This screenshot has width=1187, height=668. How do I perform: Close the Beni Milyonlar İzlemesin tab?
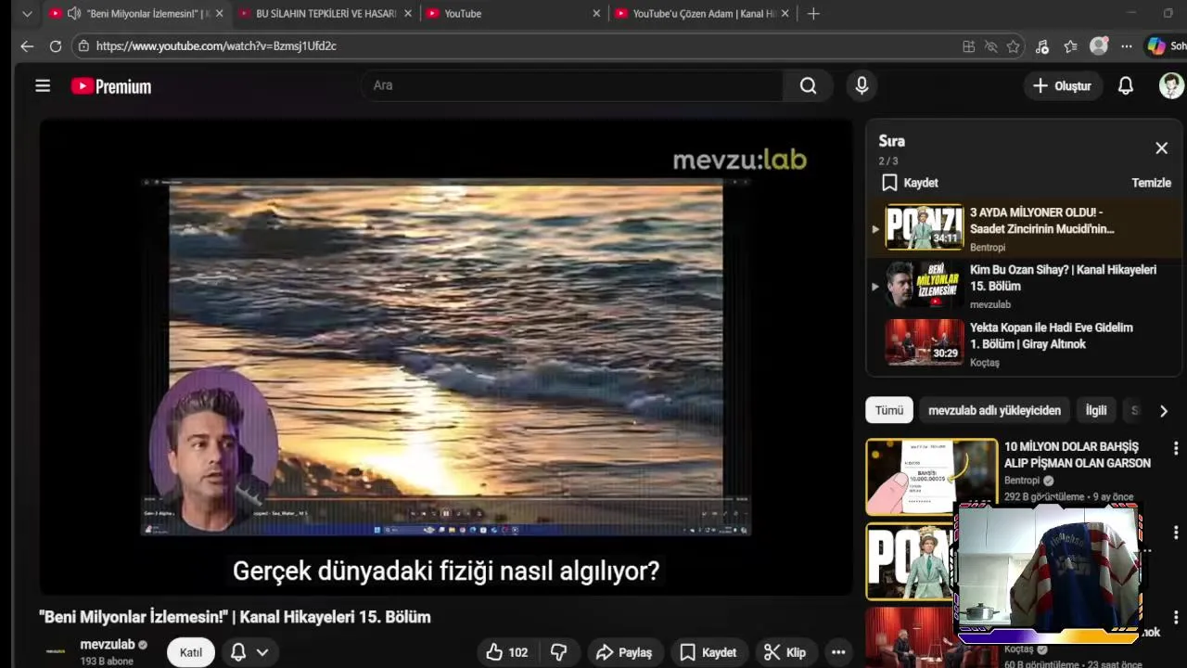coord(220,14)
